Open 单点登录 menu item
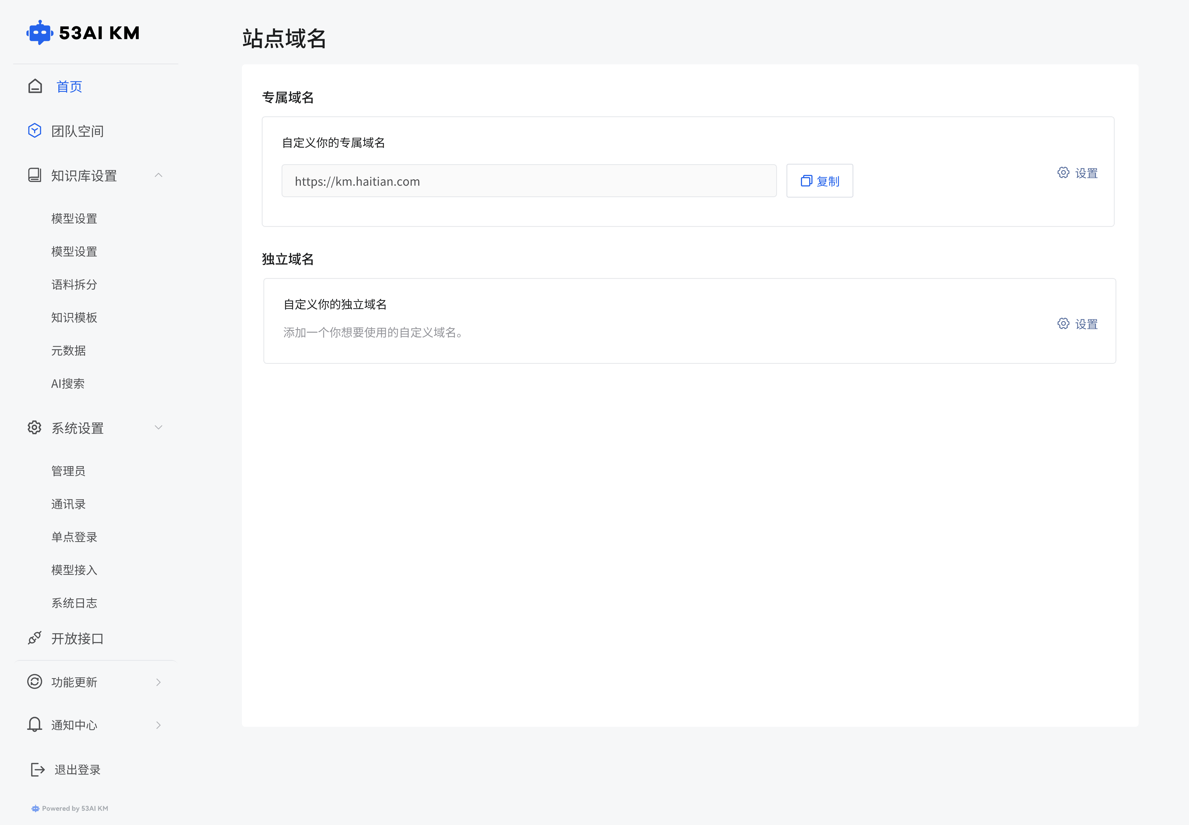Screen dimensions: 1189x825 click(74, 537)
